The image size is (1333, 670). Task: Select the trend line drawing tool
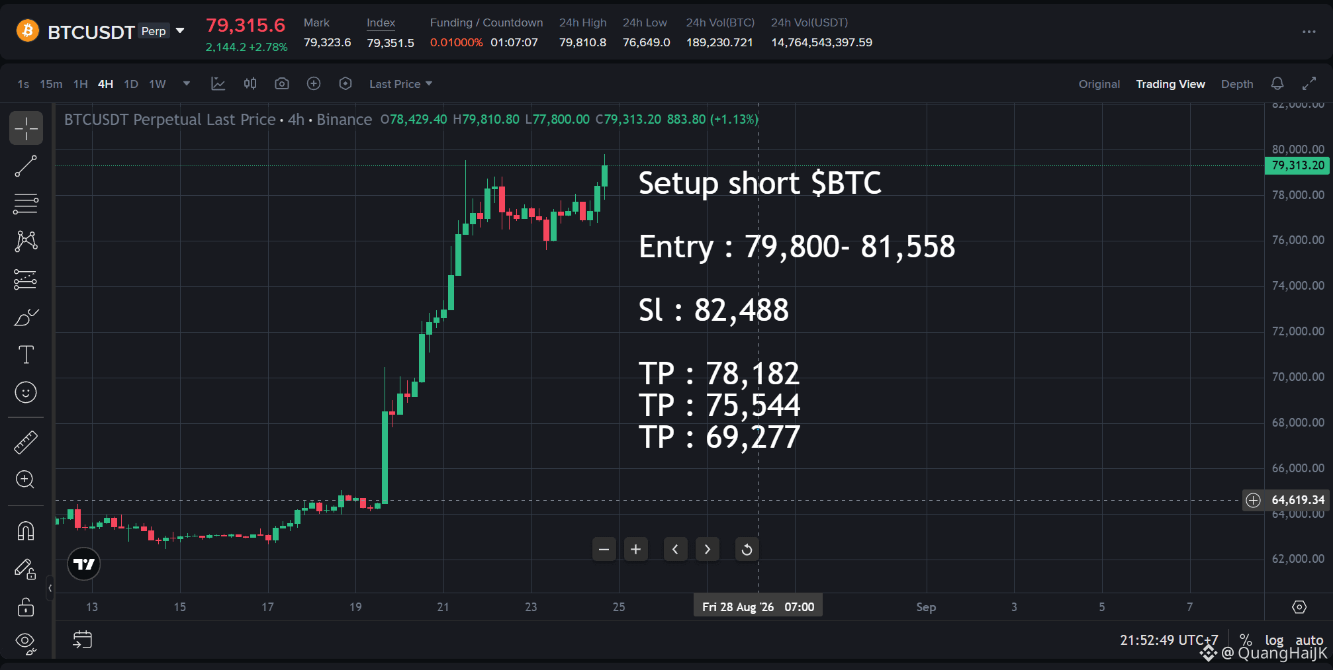pos(26,167)
